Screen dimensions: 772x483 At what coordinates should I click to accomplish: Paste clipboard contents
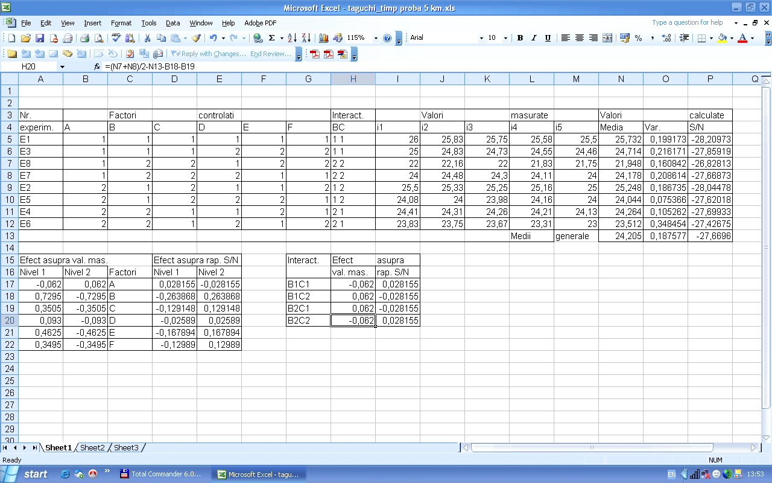point(176,38)
